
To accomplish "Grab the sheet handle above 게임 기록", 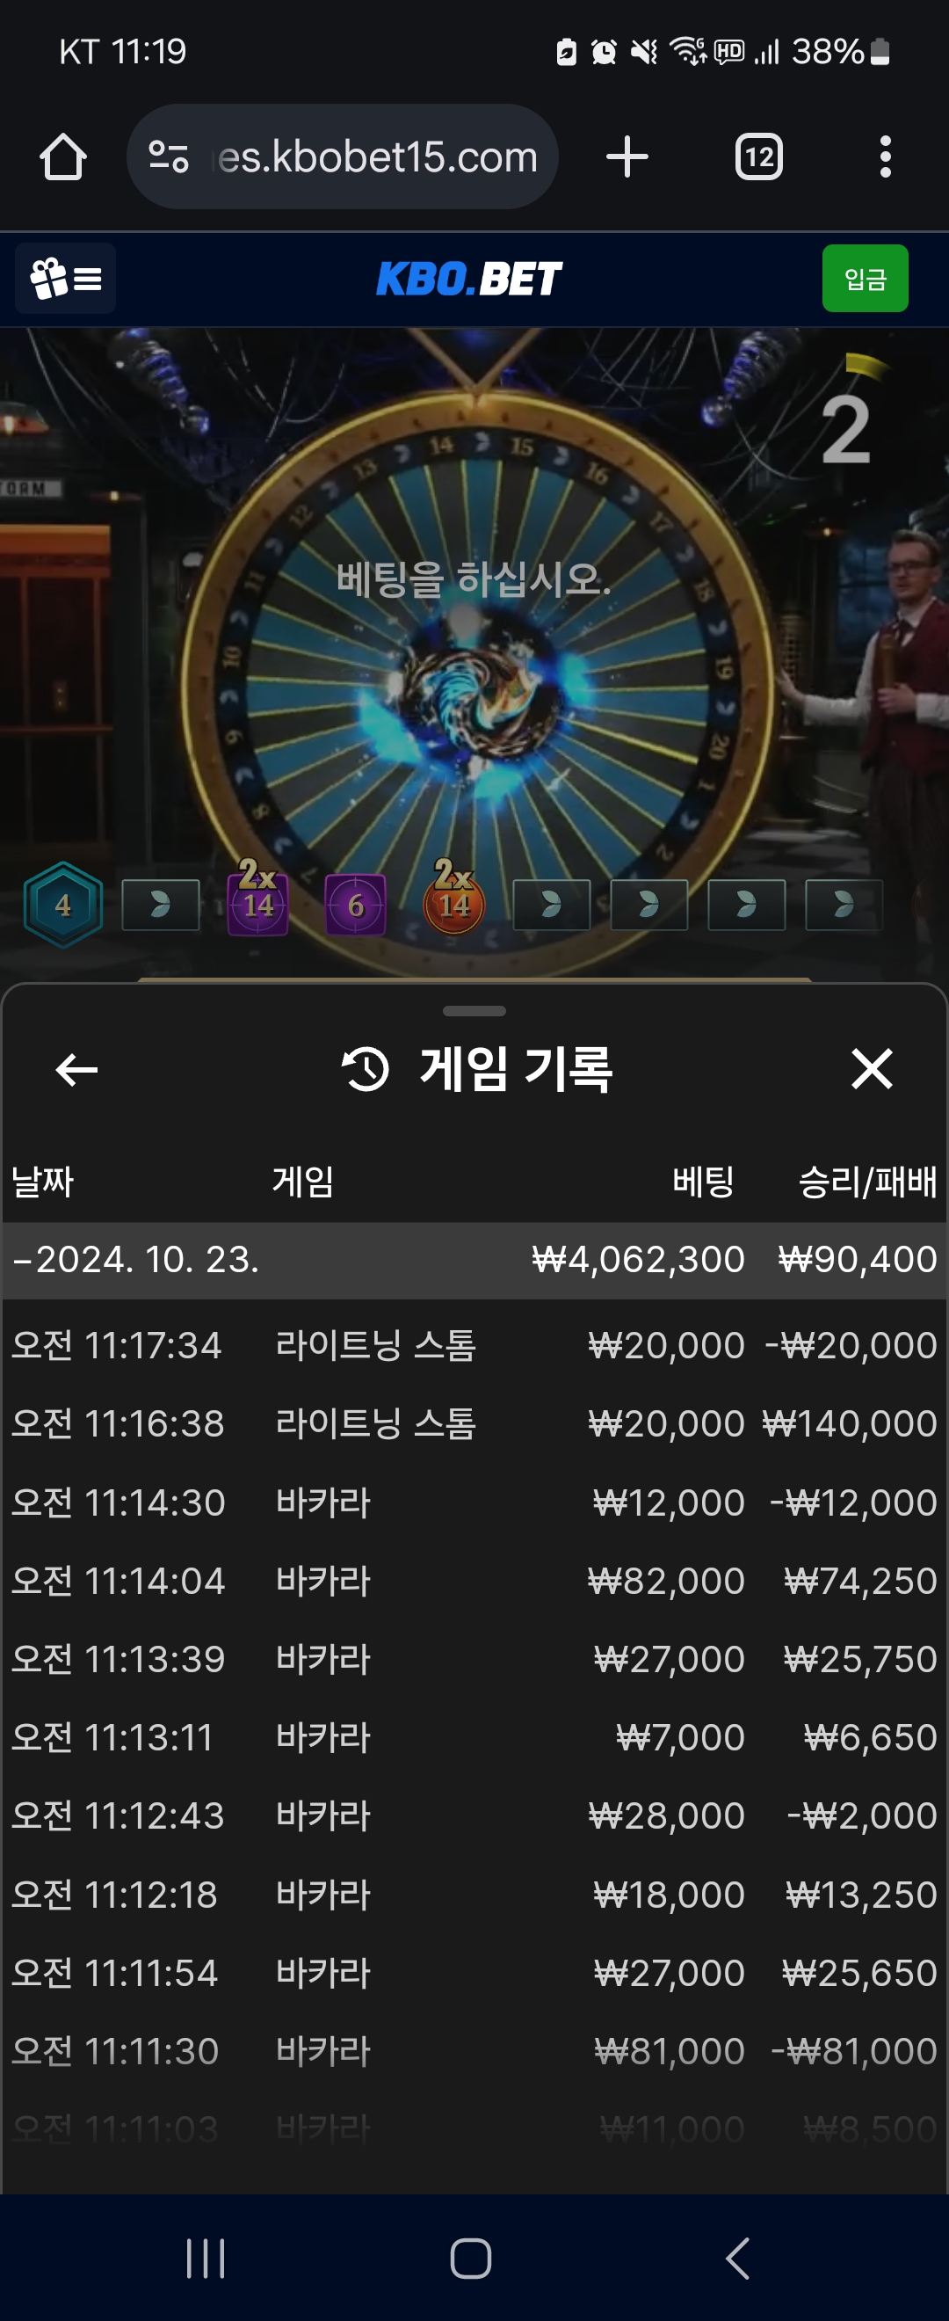I will pos(474,1011).
